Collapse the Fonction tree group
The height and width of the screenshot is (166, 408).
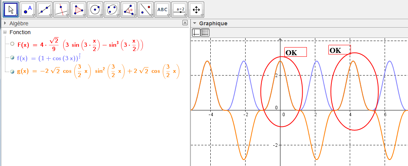5,33
